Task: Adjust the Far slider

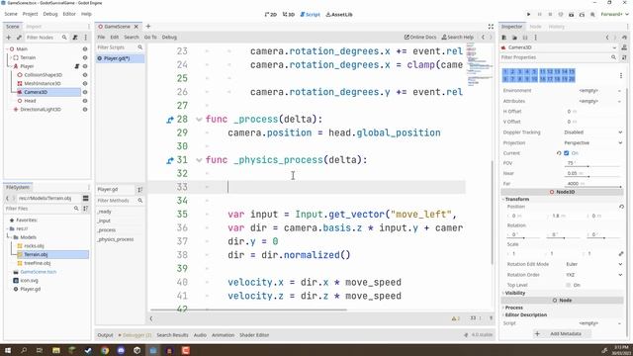Action: click(x=591, y=187)
